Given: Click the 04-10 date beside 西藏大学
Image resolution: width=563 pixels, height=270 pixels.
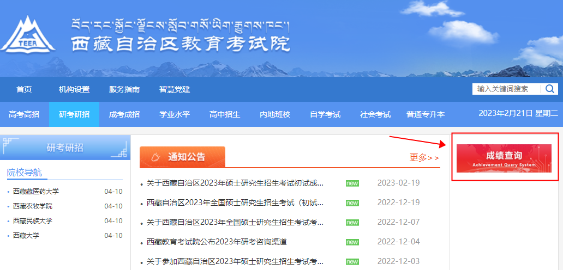Looking at the screenshot, I should [x=113, y=236].
